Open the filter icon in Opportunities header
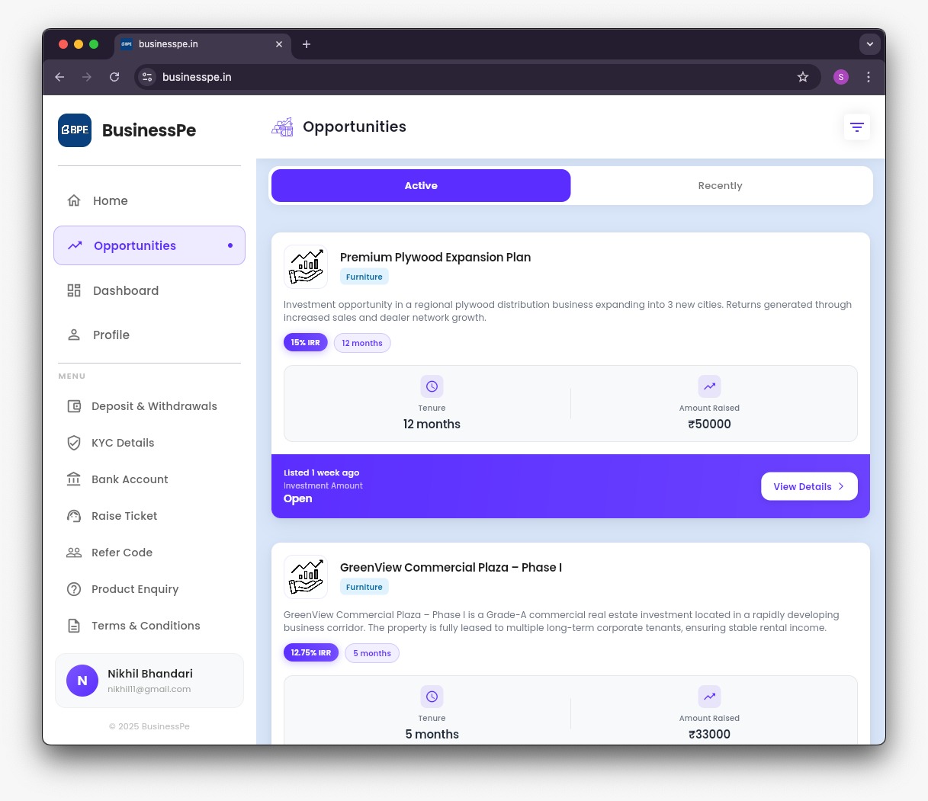Screen dimensions: 928x801 (x=856, y=127)
